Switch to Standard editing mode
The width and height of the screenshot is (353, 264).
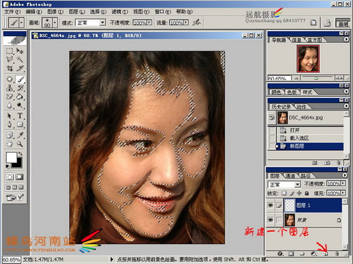pos(9,177)
